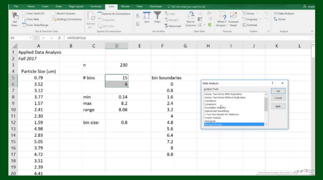Screen dimensions: 323x180
Task: Switch to the Formulas tab
Action: pos(96,6)
